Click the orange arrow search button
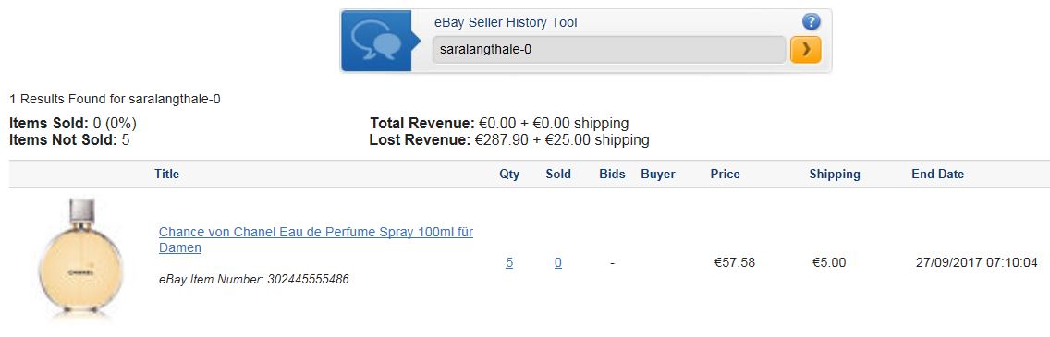 806,50
